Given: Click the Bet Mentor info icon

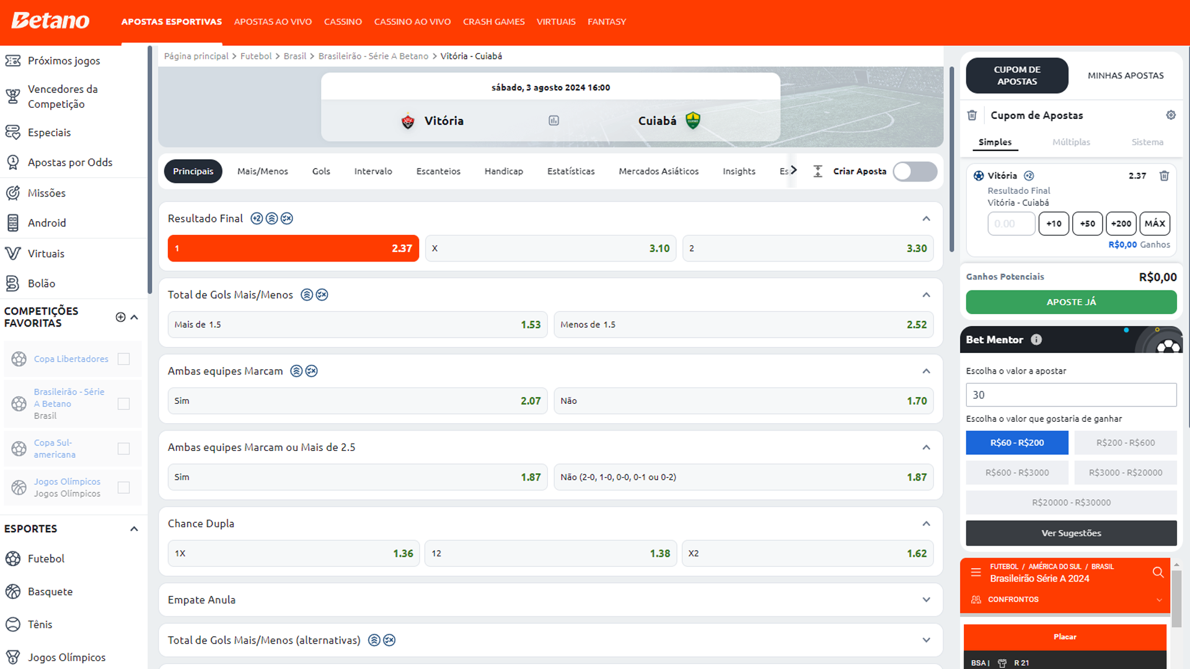Looking at the screenshot, I should (1036, 339).
